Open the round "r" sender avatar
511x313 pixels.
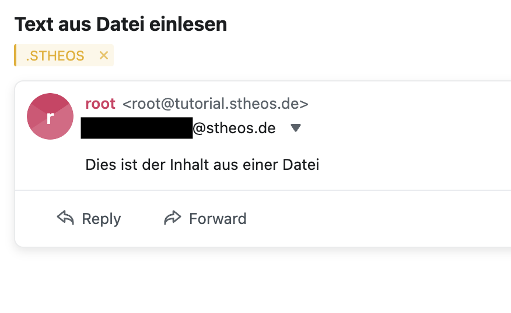50,116
